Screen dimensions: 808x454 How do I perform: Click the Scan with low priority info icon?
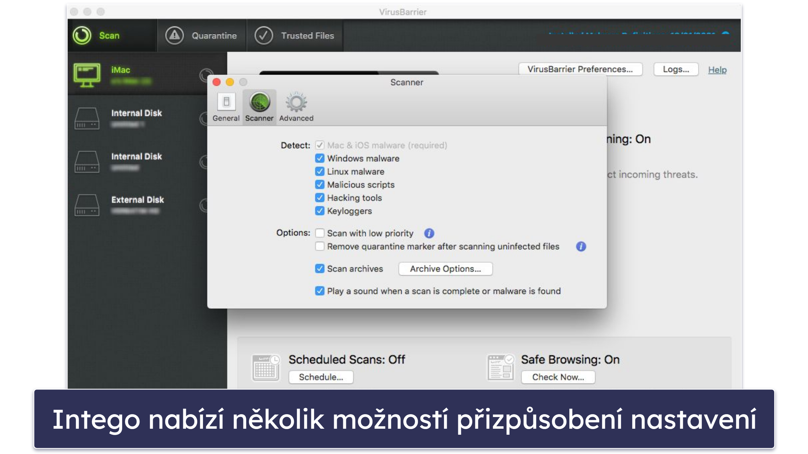pos(429,233)
